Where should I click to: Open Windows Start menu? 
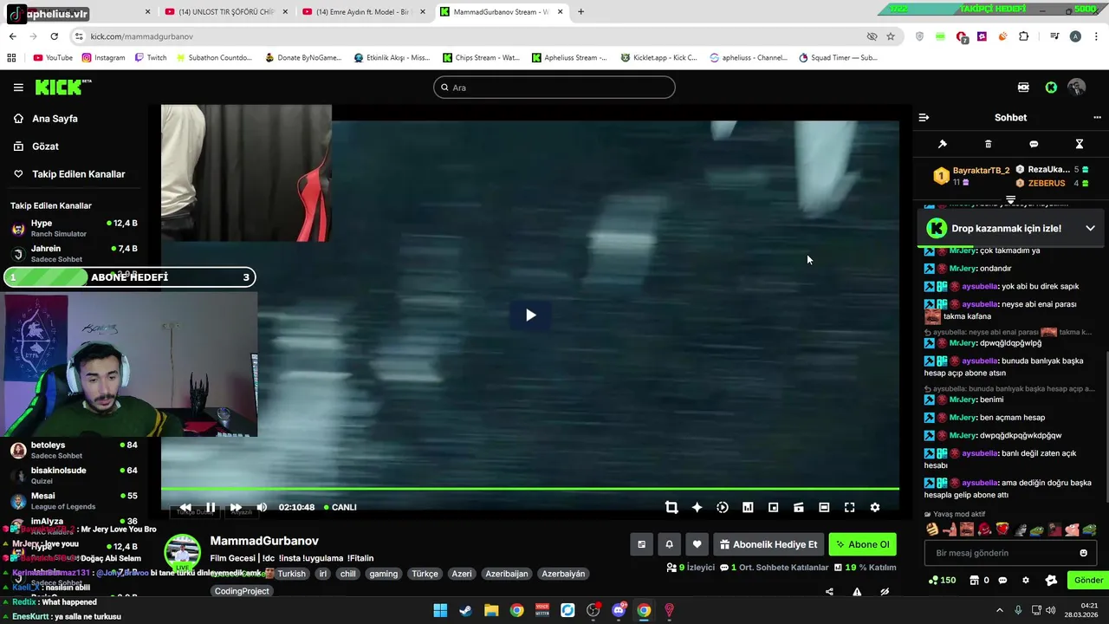(x=440, y=610)
